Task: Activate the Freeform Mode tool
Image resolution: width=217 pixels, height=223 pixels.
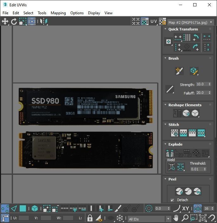Action: [x=32, y=22]
